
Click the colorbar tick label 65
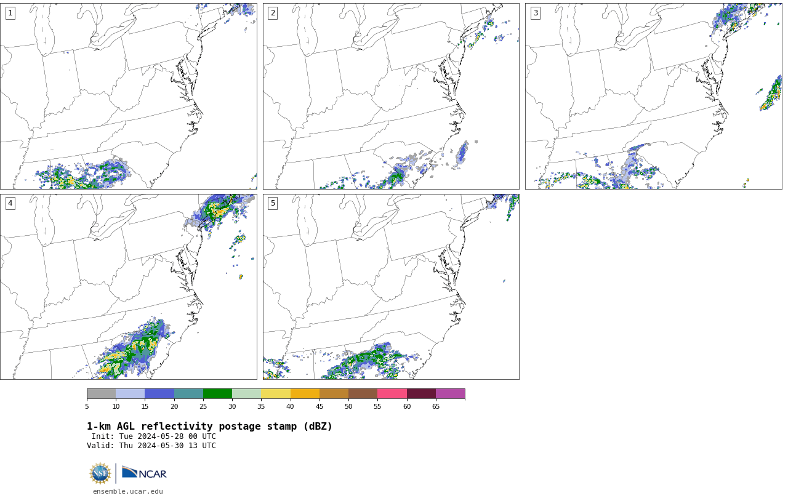(436, 406)
